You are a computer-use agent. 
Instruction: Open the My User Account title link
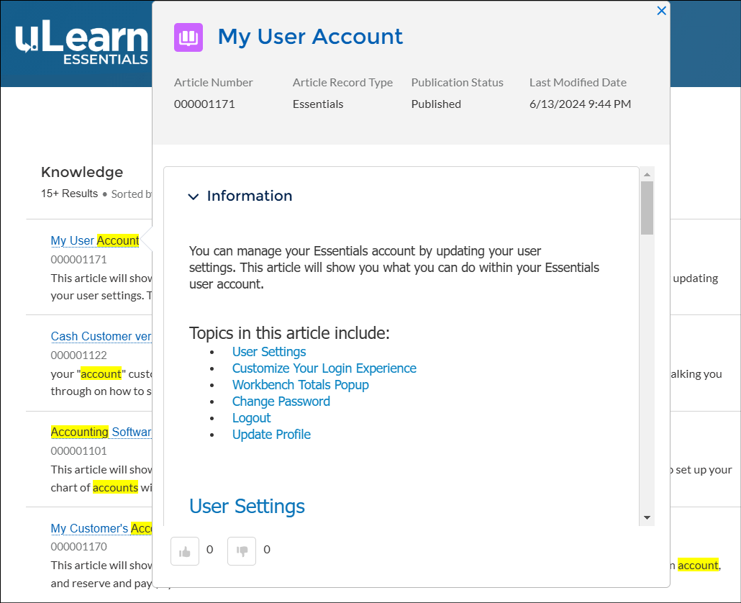(310, 37)
